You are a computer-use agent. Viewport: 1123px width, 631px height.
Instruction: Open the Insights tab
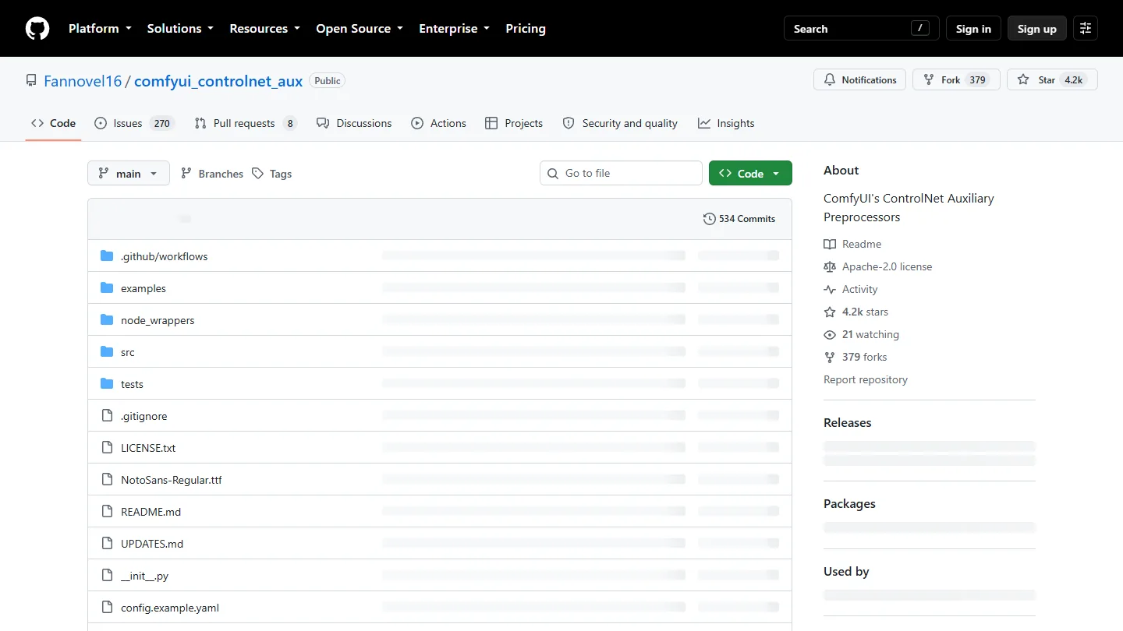(x=726, y=123)
